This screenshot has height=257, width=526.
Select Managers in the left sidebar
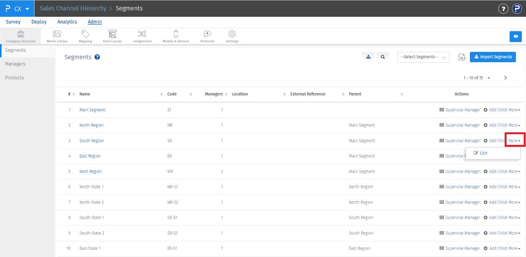(15, 64)
